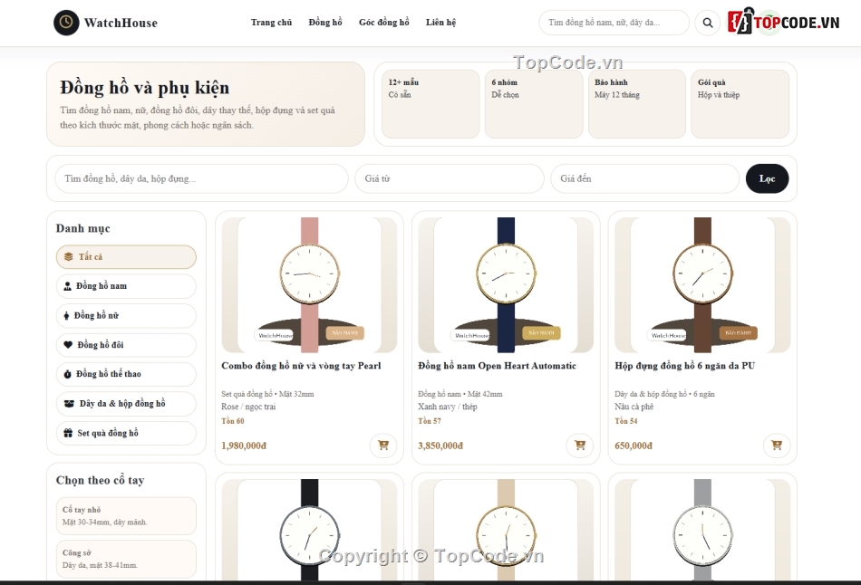Click the 12+ mẫu Có sẵn card
Screen dimensions: 861x585
[430, 104]
